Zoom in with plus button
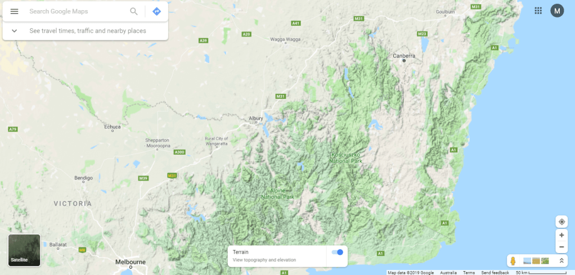This screenshot has height=275, width=575. 561,235
